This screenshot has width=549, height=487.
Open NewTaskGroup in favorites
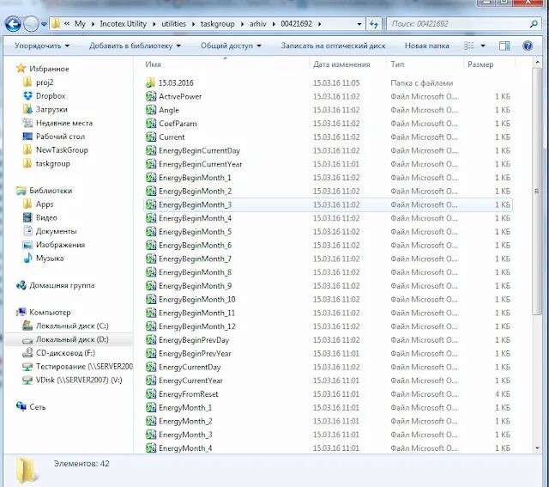click(62, 150)
